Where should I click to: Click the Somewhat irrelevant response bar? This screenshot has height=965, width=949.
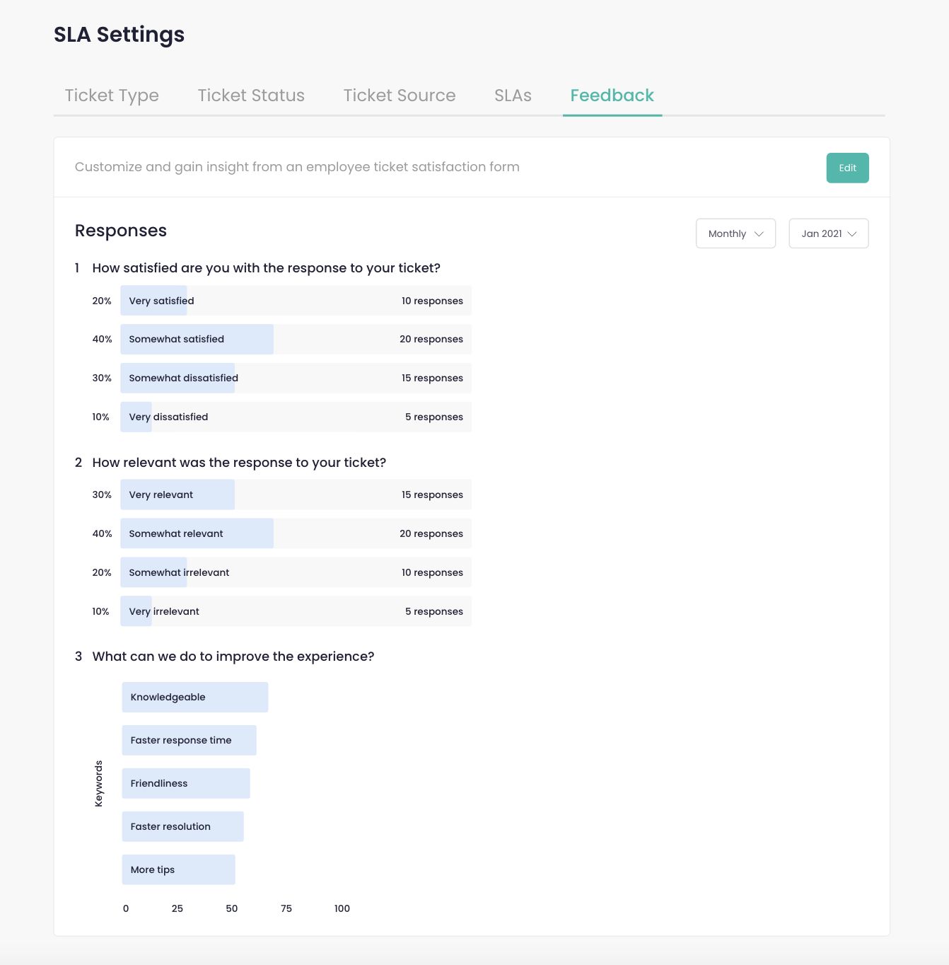(296, 573)
